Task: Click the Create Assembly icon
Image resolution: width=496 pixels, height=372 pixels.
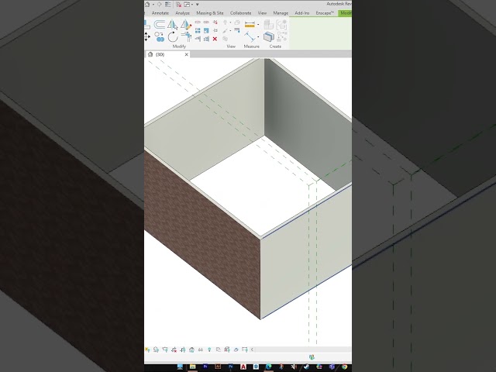Action: pos(269,25)
